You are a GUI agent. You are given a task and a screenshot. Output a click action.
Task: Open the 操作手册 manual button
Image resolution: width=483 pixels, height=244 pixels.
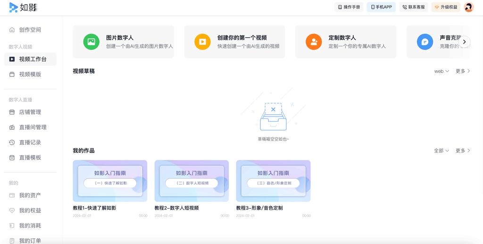349,7
